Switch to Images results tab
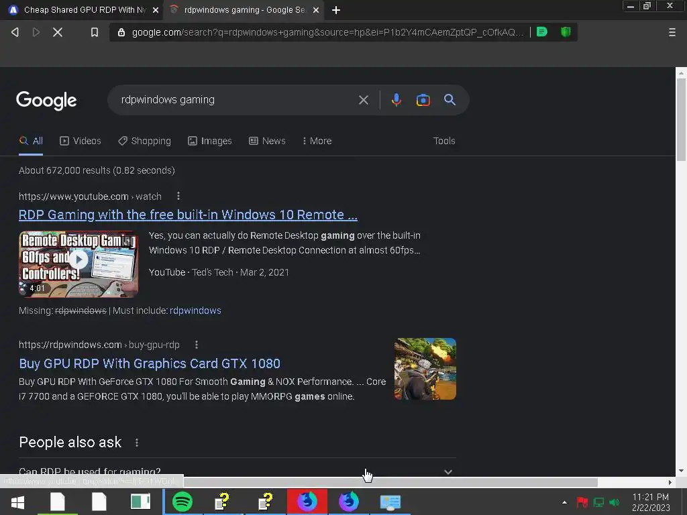 210,141
